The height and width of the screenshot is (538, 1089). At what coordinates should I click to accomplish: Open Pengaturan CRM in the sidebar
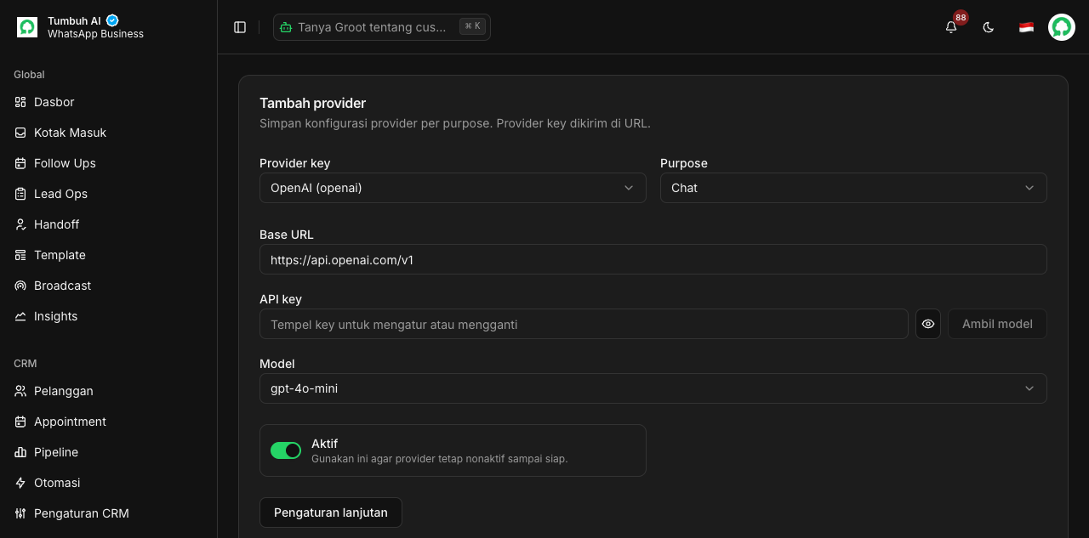[x=109, y=513]
